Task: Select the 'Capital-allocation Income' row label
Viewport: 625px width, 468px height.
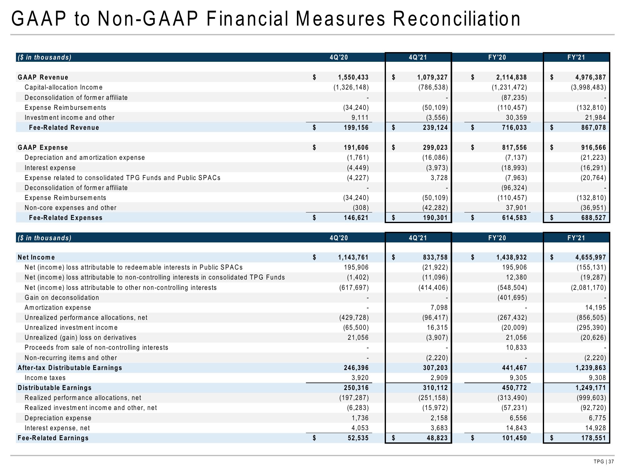Action: click(63, 87)
